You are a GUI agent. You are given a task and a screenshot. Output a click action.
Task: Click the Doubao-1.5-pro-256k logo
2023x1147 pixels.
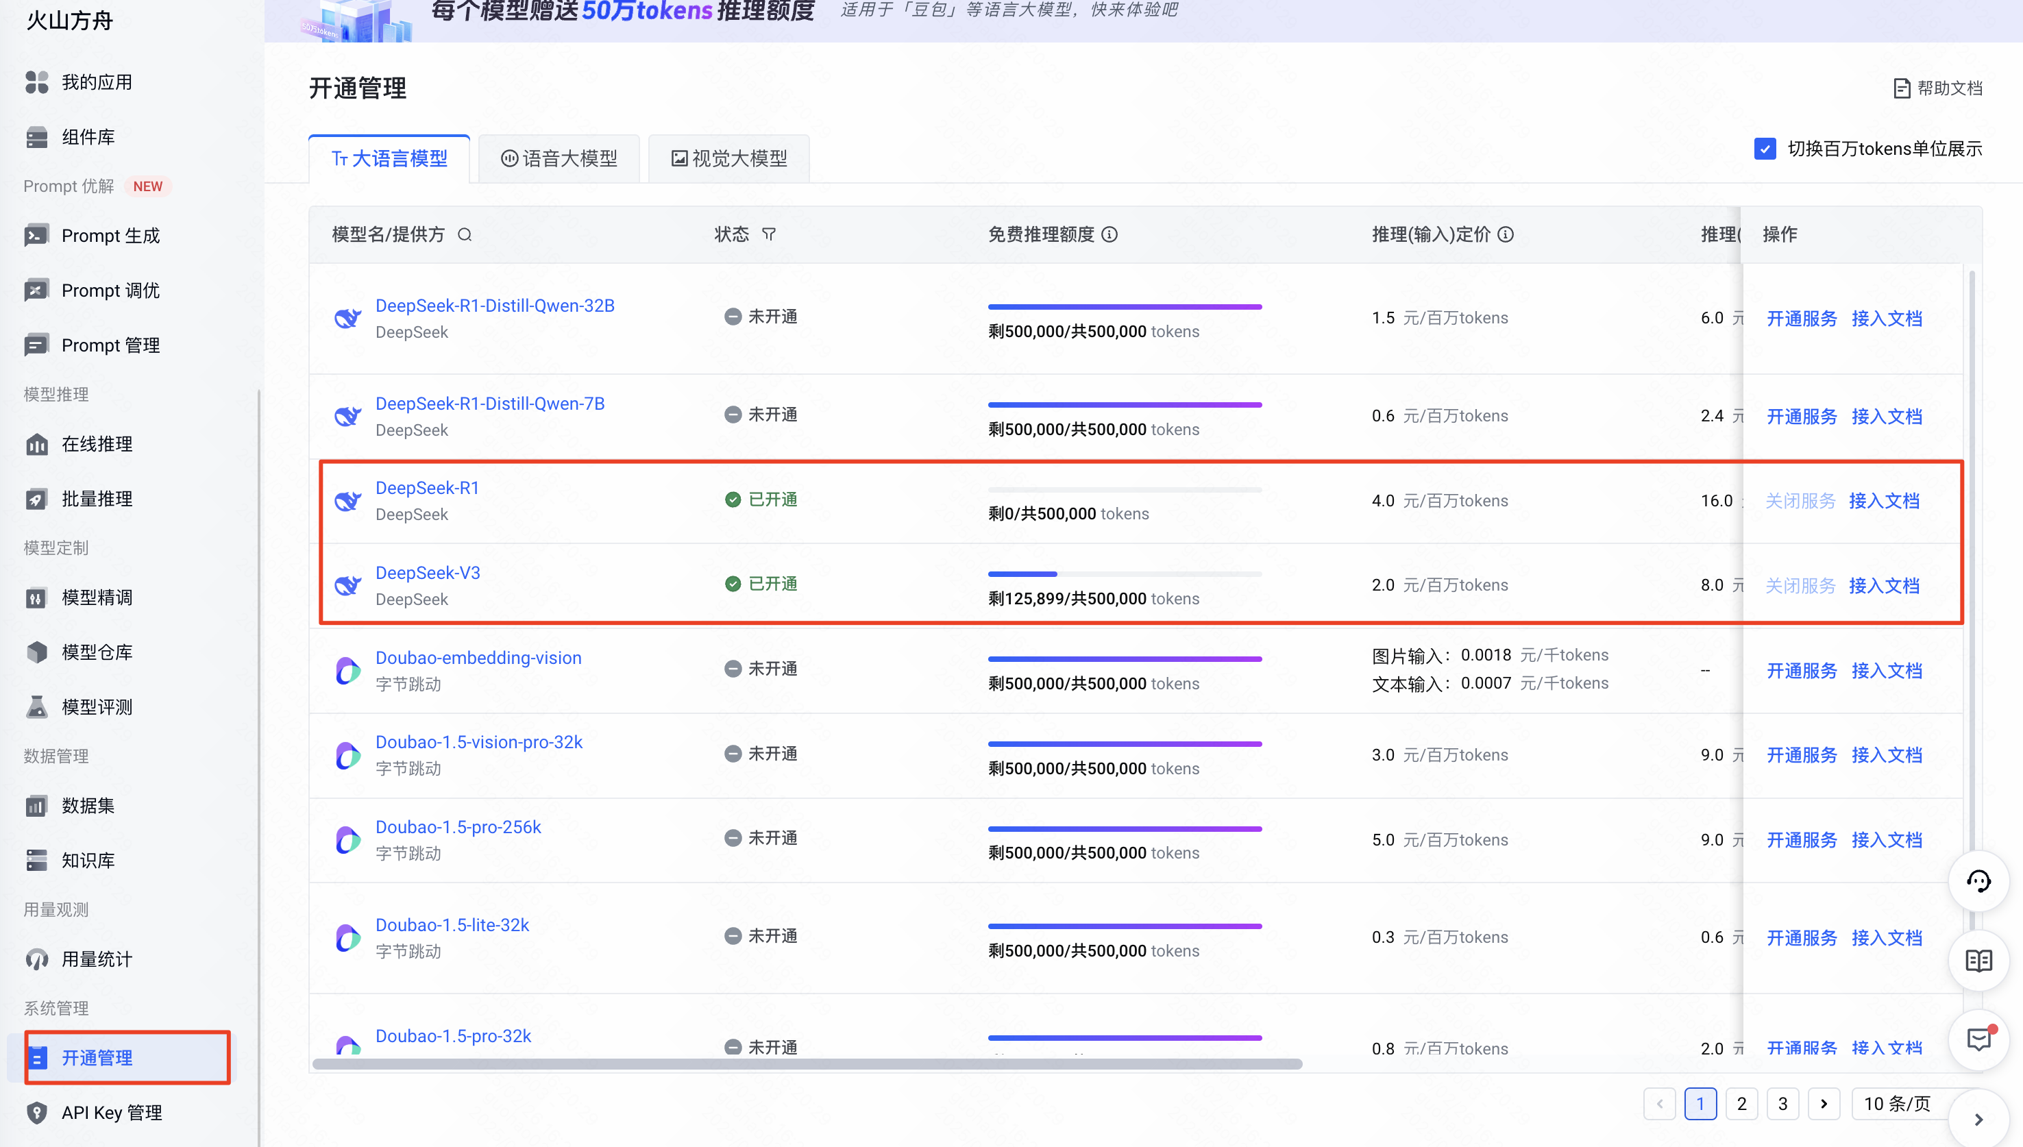tap(347, 840)
